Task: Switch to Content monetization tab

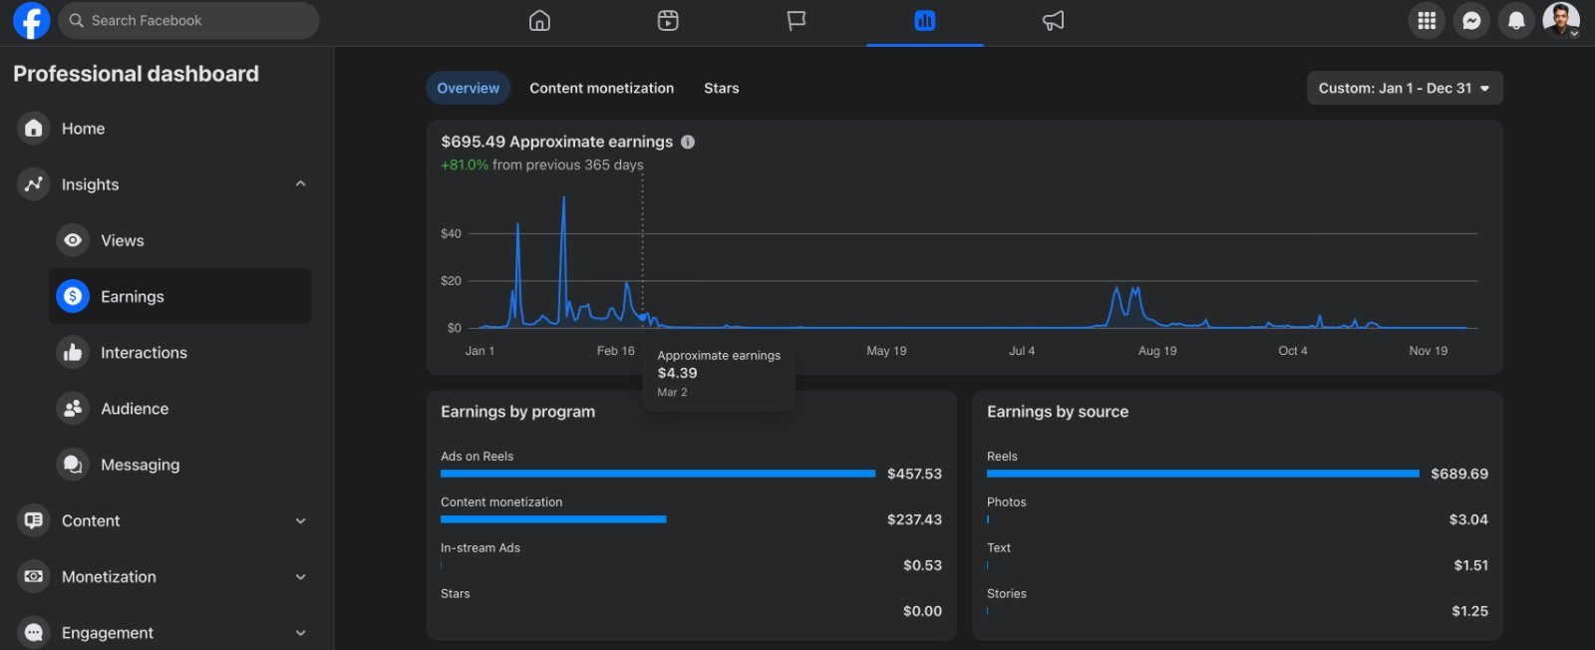Action: tap(601, 88)
